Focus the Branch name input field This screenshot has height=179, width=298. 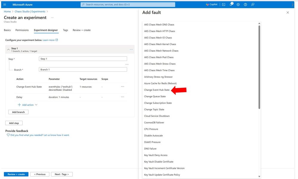tap(83, 70)
